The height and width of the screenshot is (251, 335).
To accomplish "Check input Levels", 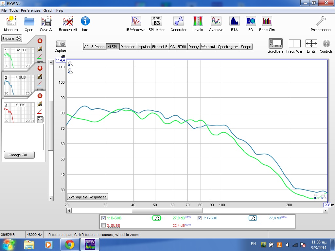I will click(198, 24).
